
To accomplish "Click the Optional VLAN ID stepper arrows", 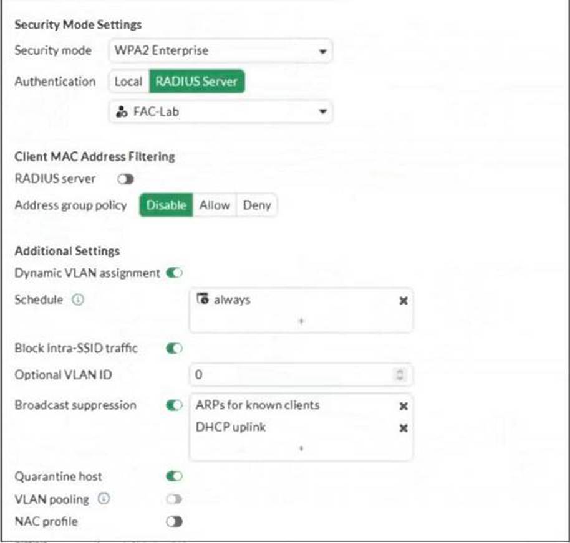I will [x=401, y=375].
